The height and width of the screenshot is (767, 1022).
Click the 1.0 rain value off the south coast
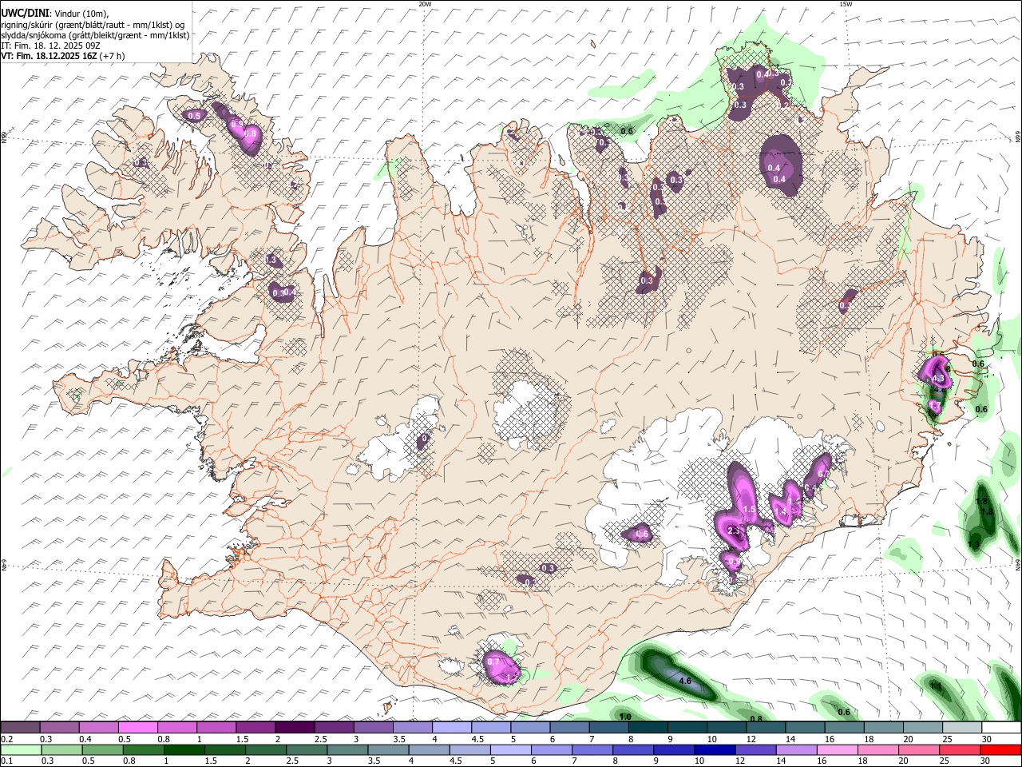click(625, 717)
